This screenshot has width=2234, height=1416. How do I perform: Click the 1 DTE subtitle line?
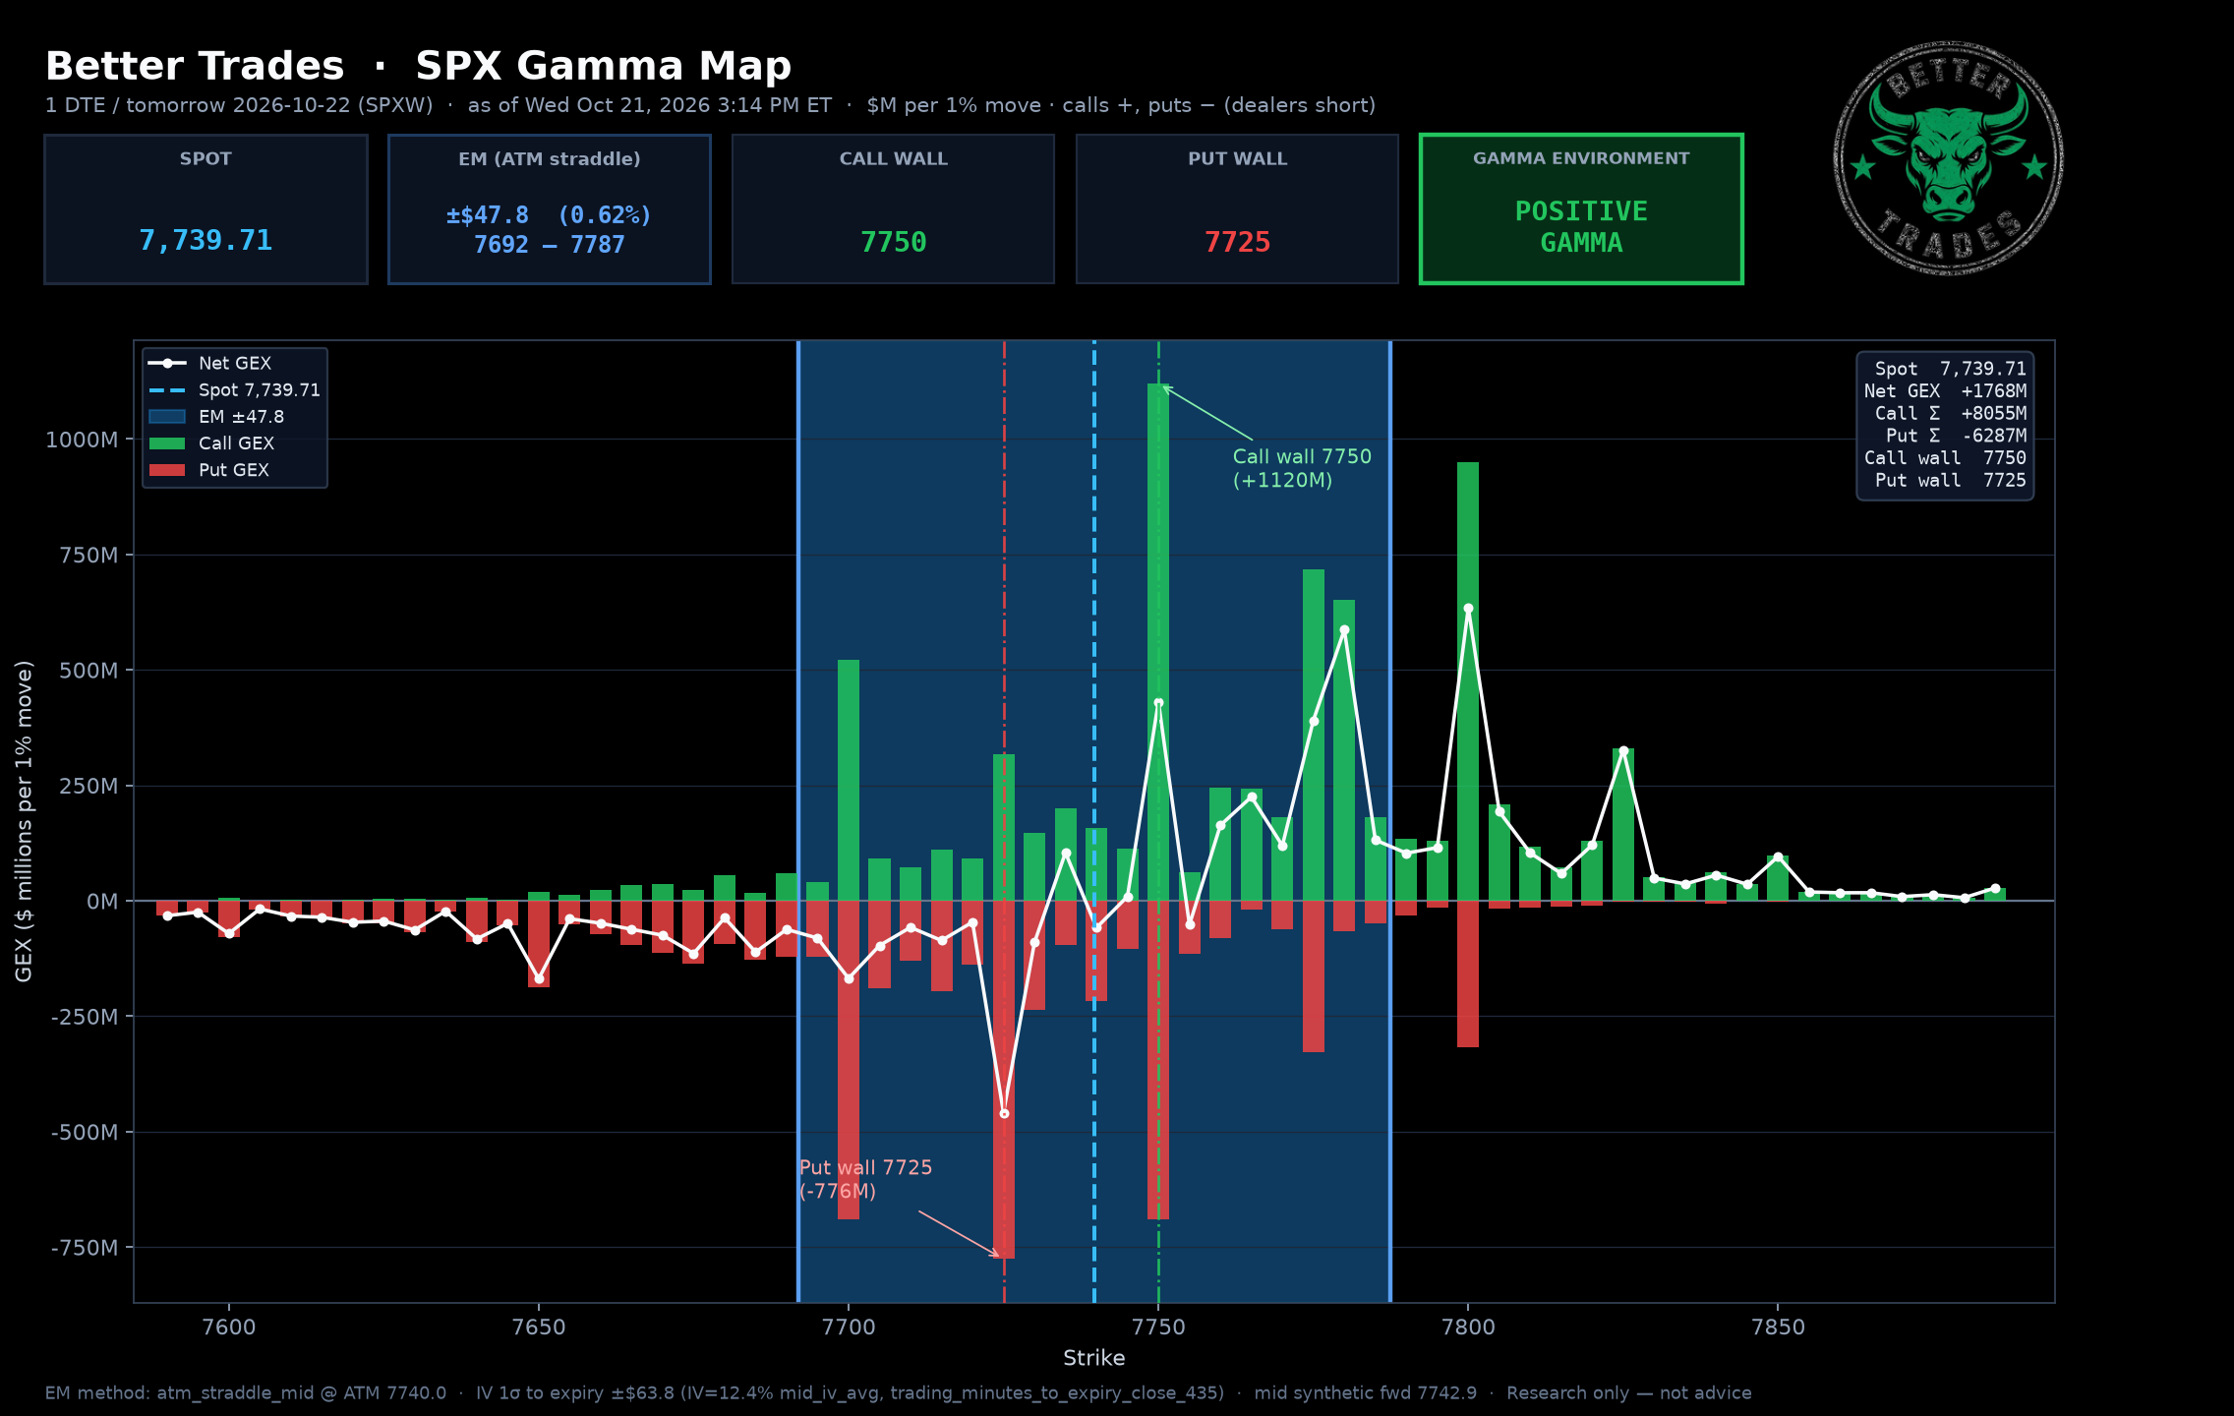coord(710,105)
